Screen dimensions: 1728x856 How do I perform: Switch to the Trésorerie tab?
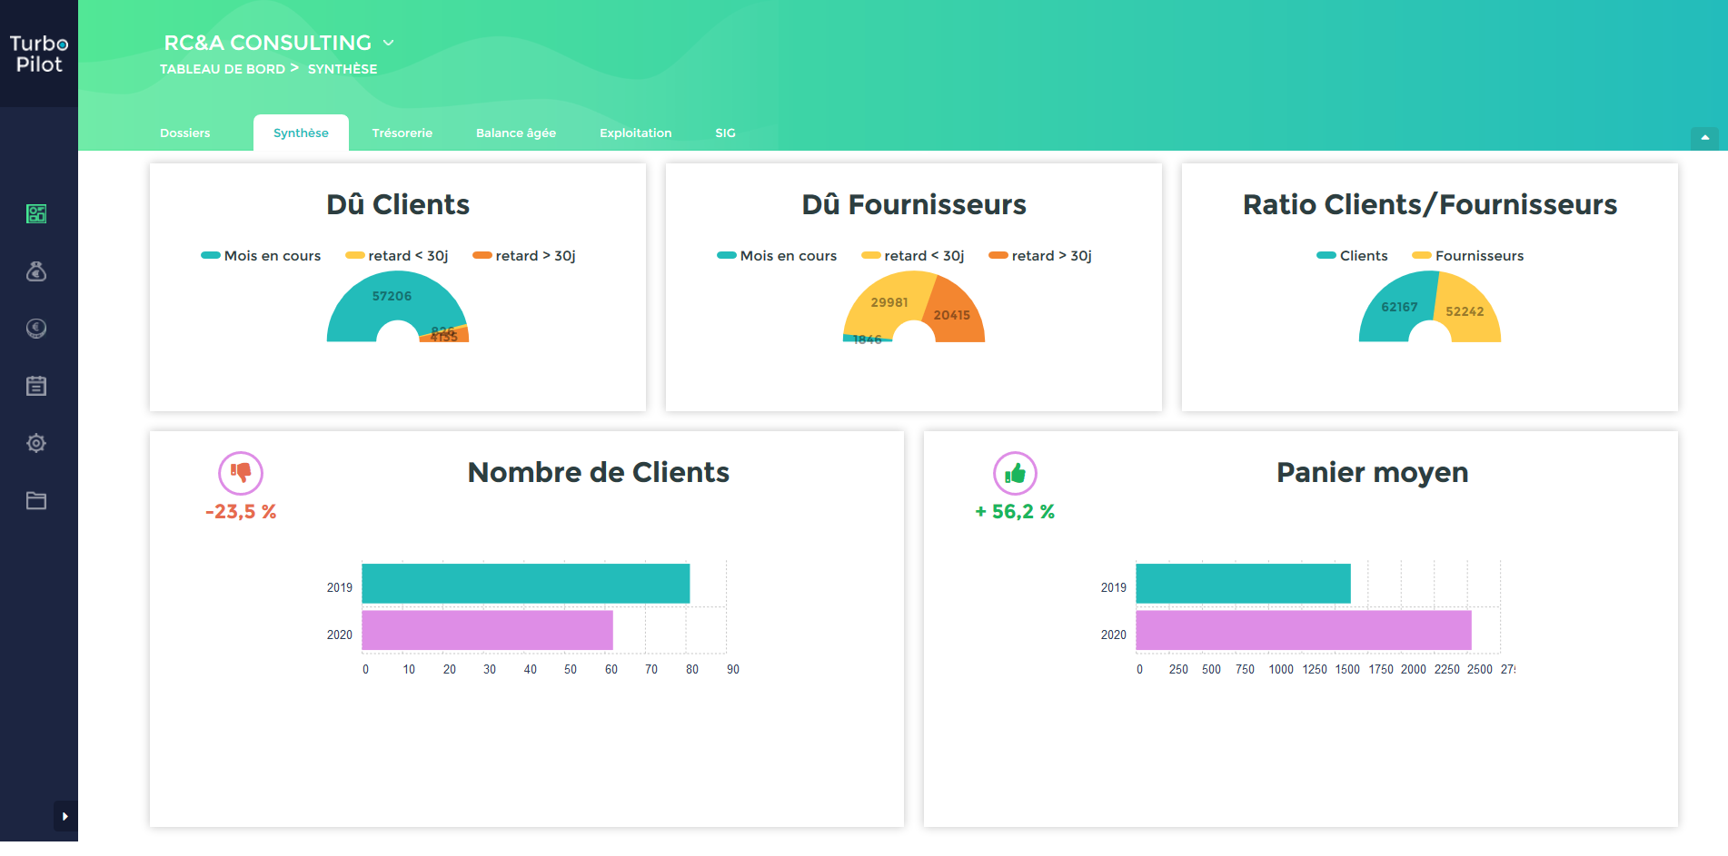click(402, 133)
